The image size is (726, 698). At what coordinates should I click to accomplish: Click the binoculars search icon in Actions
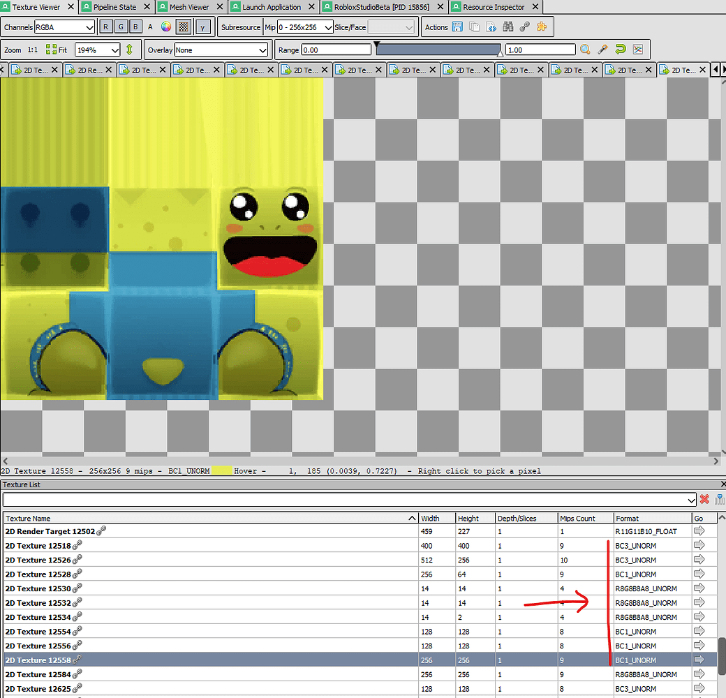tap(509, 27)
